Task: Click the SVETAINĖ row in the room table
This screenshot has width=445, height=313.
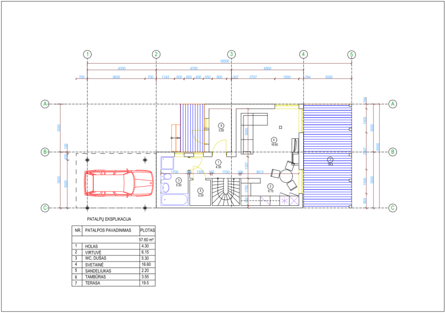Action: [x=114, y=265]
